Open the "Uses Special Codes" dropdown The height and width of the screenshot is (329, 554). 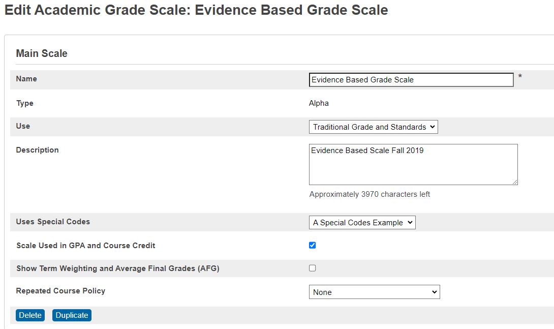362,222
